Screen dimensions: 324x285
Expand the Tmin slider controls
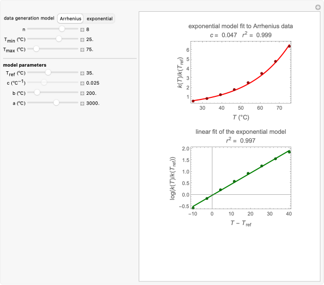tap(82, 39)
